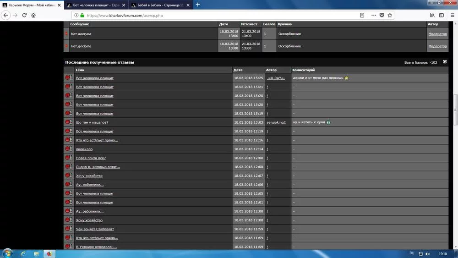Save page to Pocket icon
The height and width of the screenshot is (258, 458).
click(382, 15)
